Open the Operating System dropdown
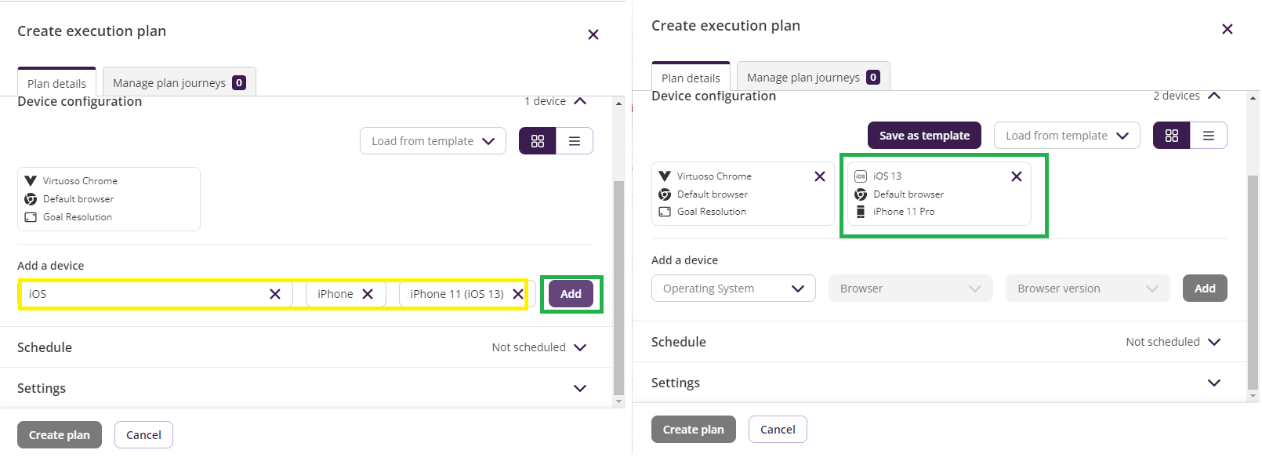Screen dimensions: 1262x461 pos(734,289)
